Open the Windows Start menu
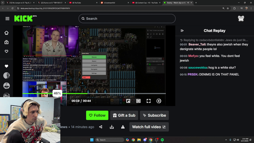Viewport: 254px width, 143px height. [92, 140]
